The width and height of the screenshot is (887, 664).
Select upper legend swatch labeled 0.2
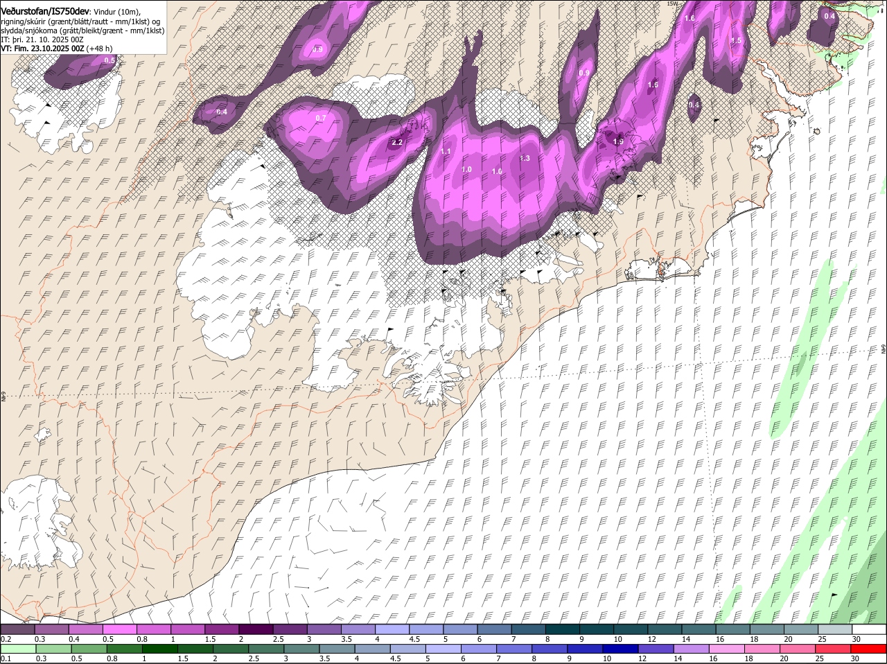coord(17,629)
